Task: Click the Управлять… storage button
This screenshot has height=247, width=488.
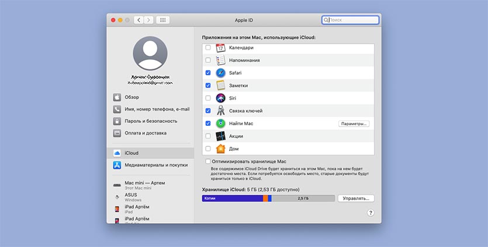Action: pyautogui.click(x=356, y=199)
